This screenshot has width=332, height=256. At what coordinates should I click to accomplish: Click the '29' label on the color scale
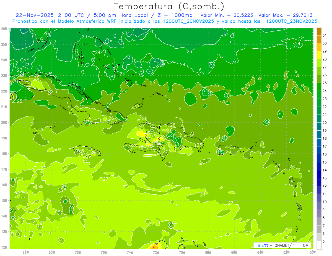tap(325, 51)
